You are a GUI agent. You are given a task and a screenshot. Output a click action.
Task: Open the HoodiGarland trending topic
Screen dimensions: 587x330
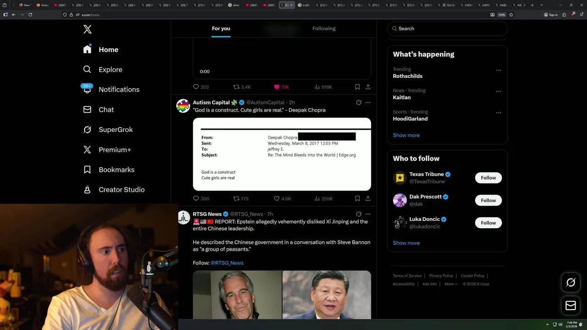(x=410, y=119)
